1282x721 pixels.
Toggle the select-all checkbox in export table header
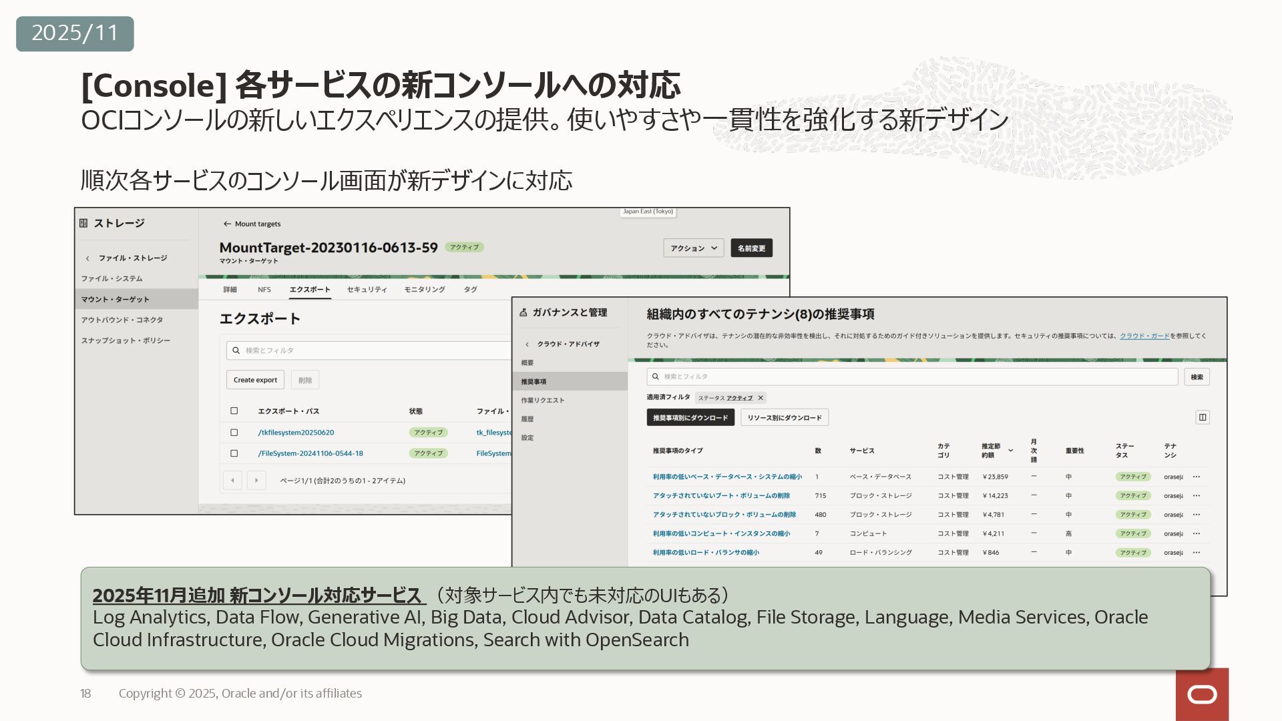[x=234, y=411]
